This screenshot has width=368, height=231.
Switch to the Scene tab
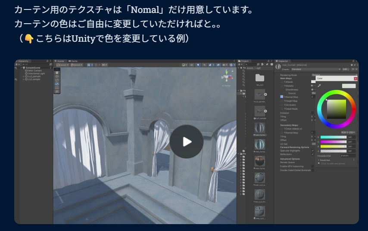tap(59, 61)
